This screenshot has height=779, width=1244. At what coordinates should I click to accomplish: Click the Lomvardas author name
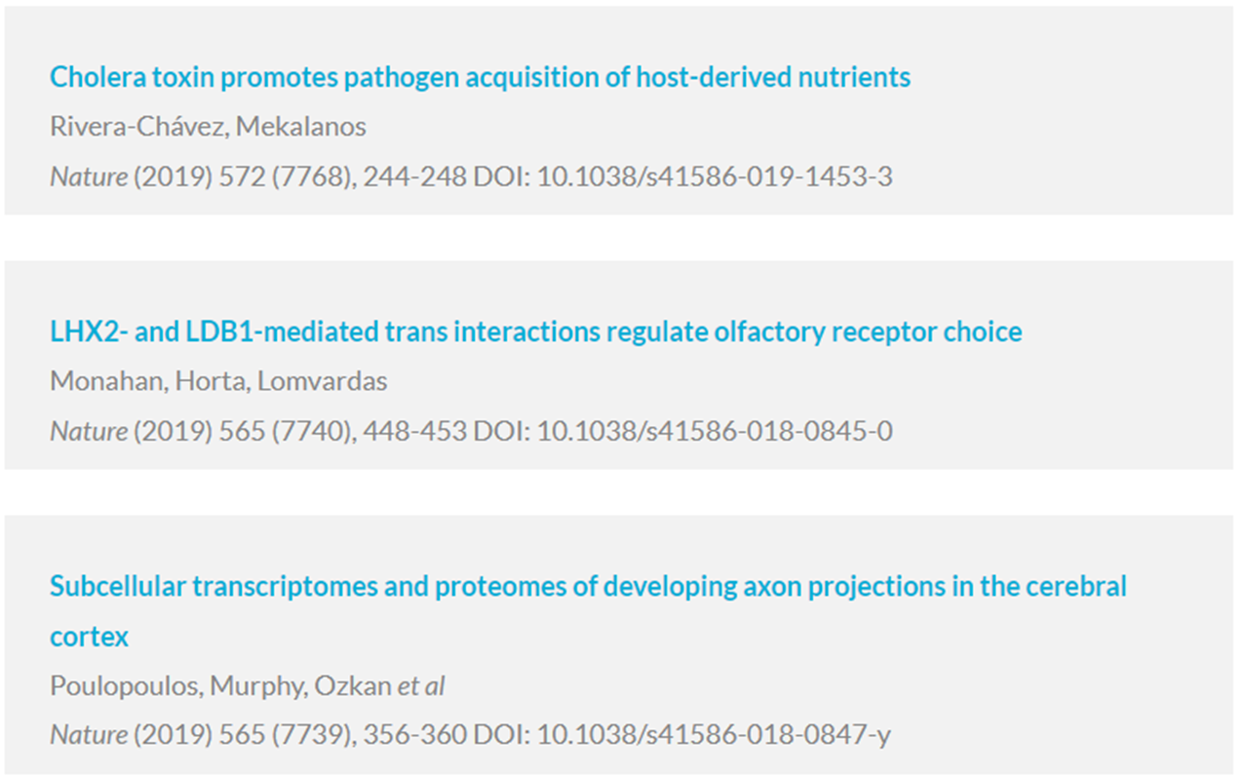(x=322, y=381)
